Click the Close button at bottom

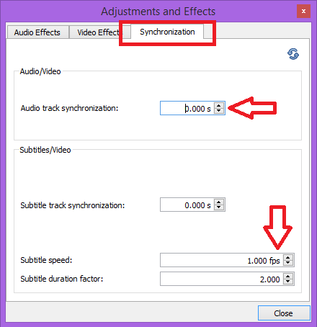point(284,313)
